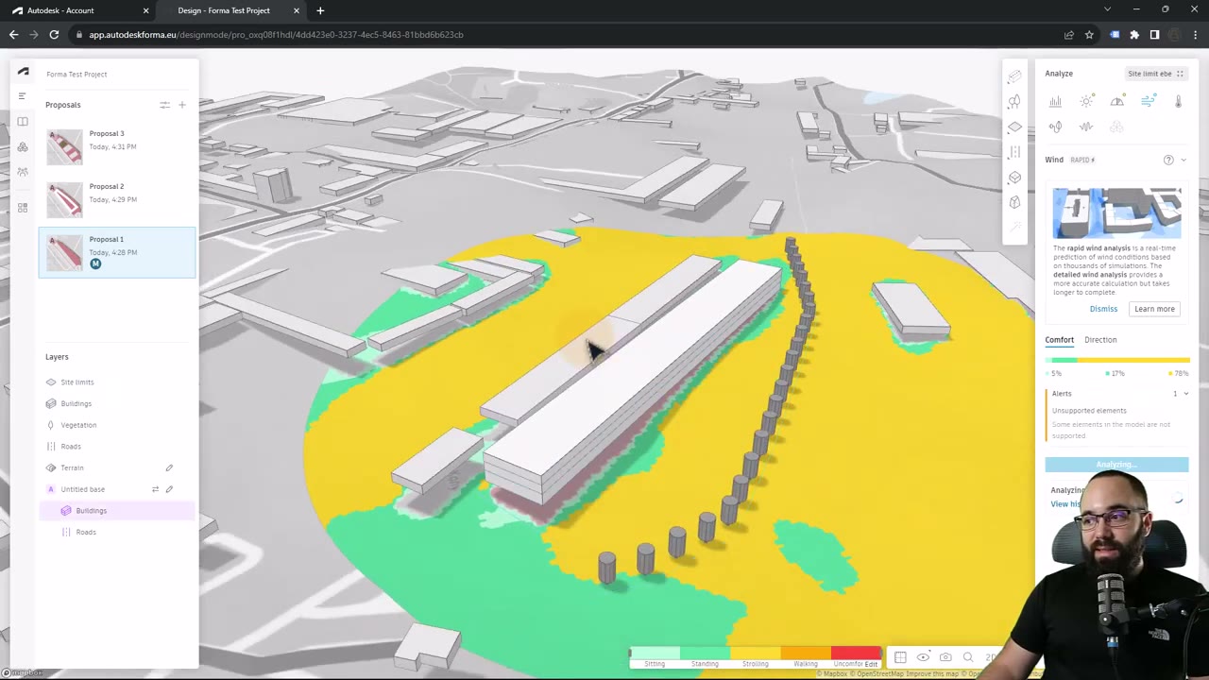Toggle the top Buildings layer visibility
Viewport: 1209px width, 680px height.
pyautogui.click(x=51, y=403)
